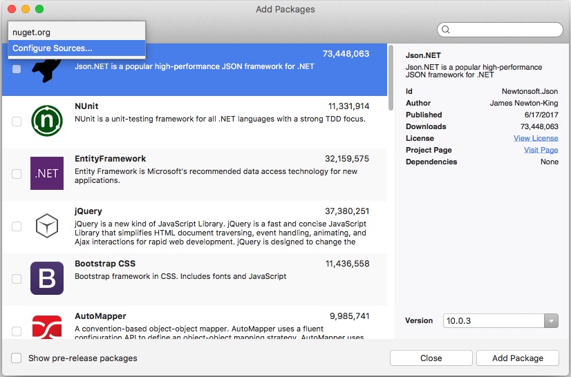Check the AutoMapper package checkbox
This screenshot has height=377, width=571.
point(17,331)
